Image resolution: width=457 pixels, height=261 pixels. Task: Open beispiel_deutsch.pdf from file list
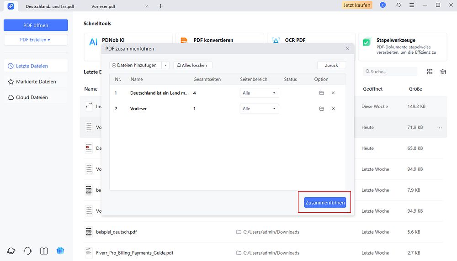pyautogui.click(x=116, y=232)
